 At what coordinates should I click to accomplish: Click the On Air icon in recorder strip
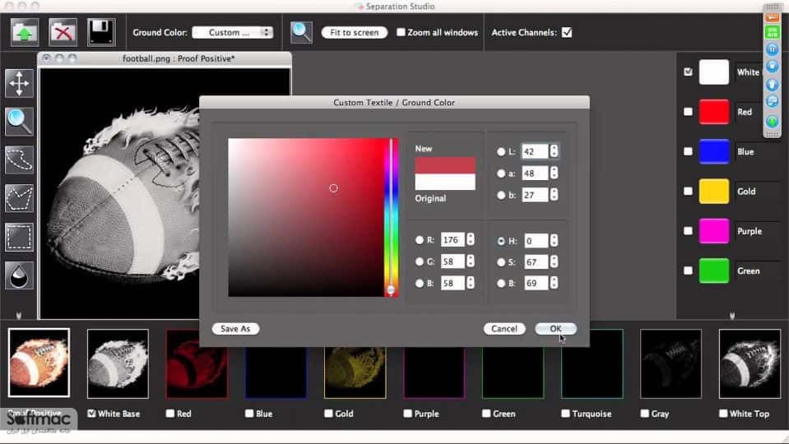click(772, 33)
